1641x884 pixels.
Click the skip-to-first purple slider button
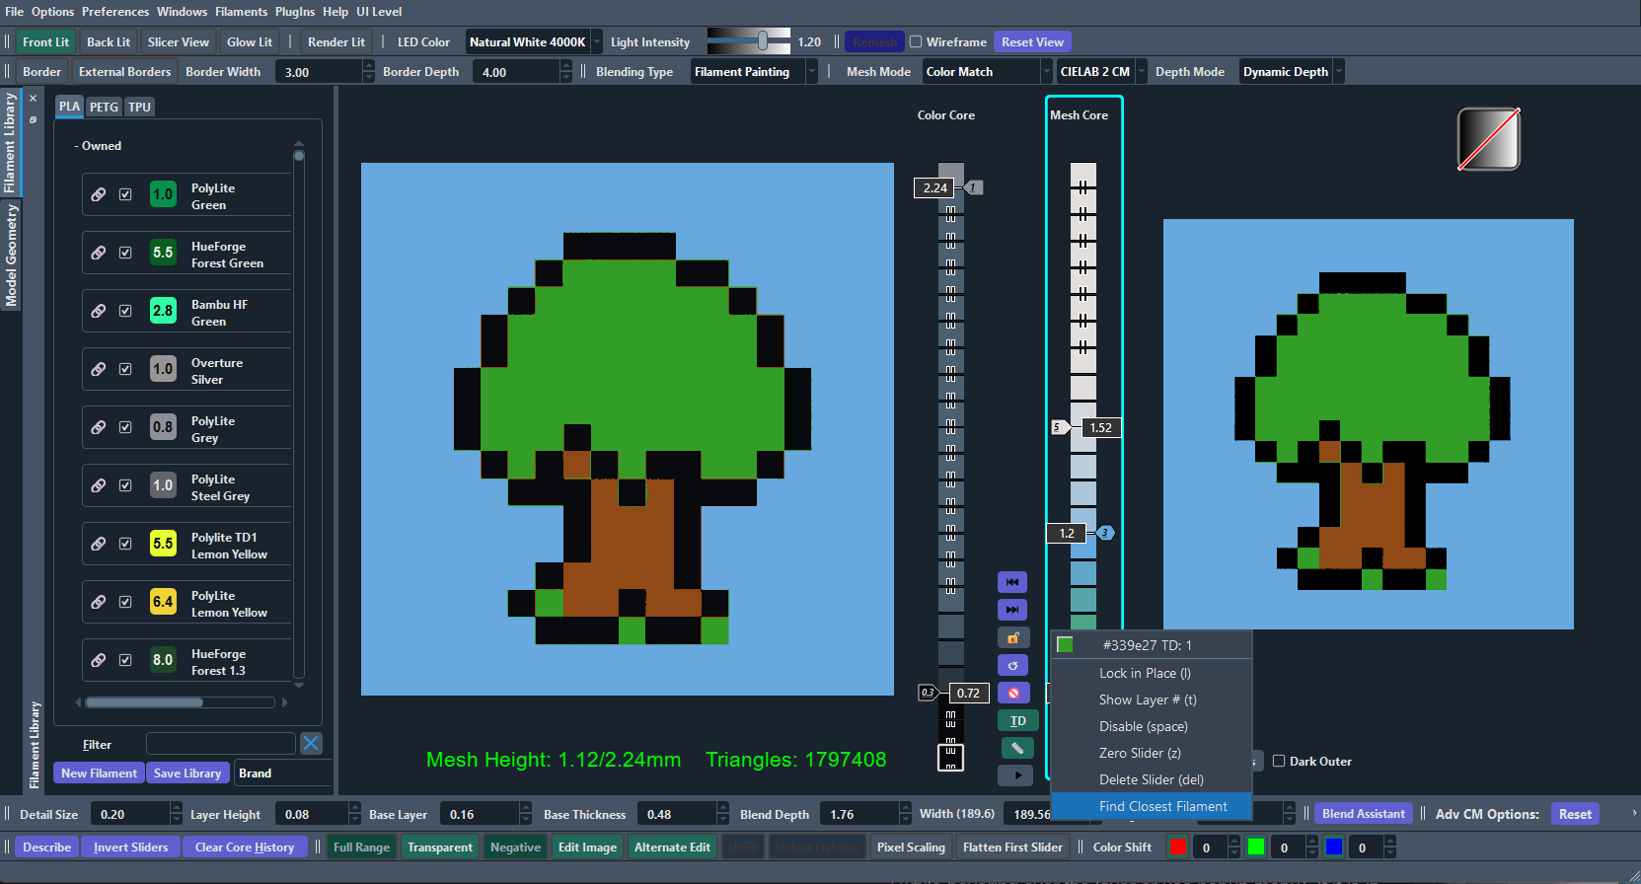[1012, 582]
